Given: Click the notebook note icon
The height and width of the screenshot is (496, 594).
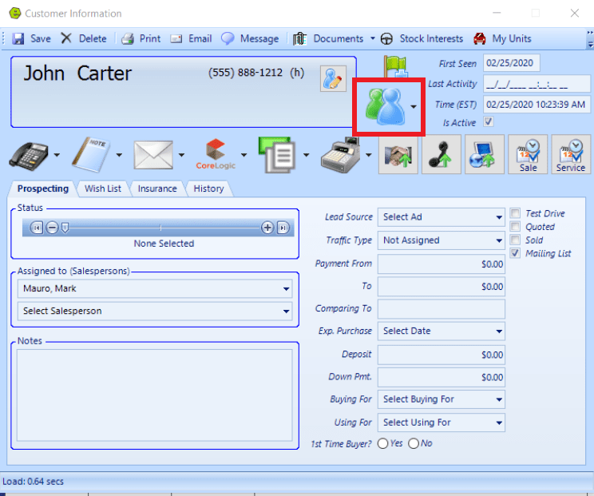Looking at the screenshot, I should (91, 155).
